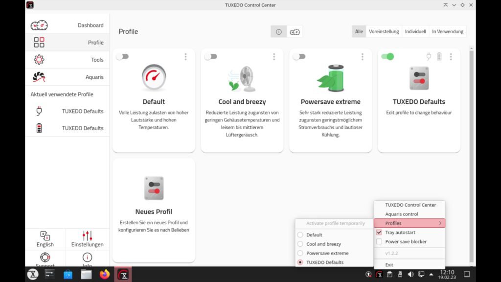Uncheck Tray autostart checkbox
Image resolution: width=501 pixels, height=282 pixels.
coord(379,233)
